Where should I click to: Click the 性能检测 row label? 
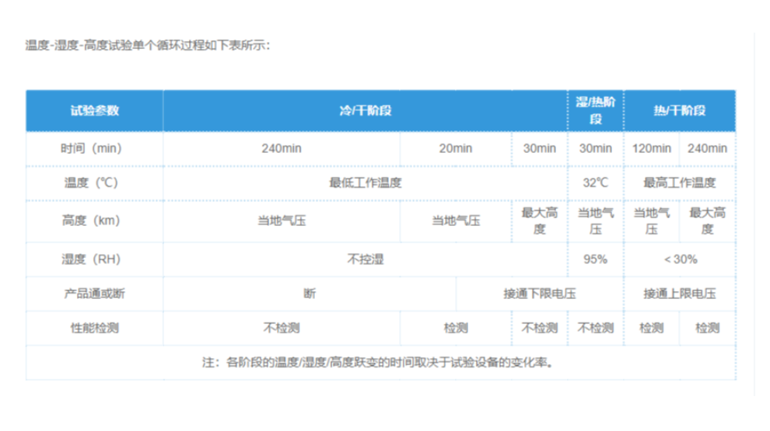94,328
